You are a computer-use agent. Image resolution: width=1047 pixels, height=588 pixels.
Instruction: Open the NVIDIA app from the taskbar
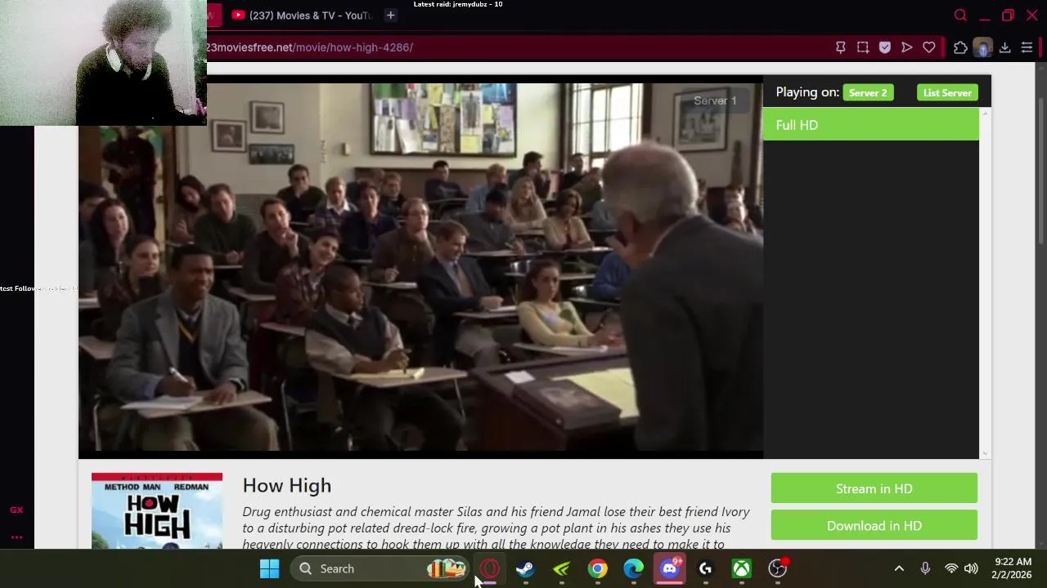pos(561,568)
